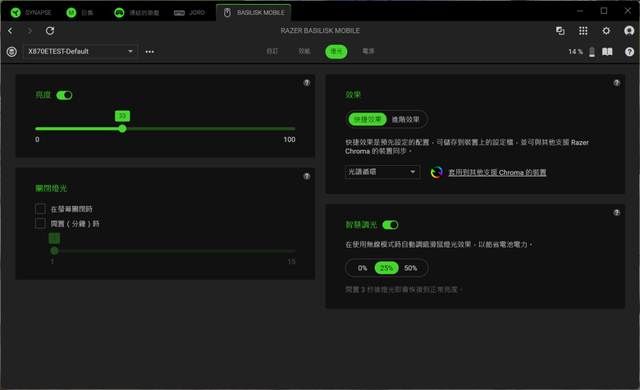Open the modules grid icon
640x390 pixels.
(583, 30)
